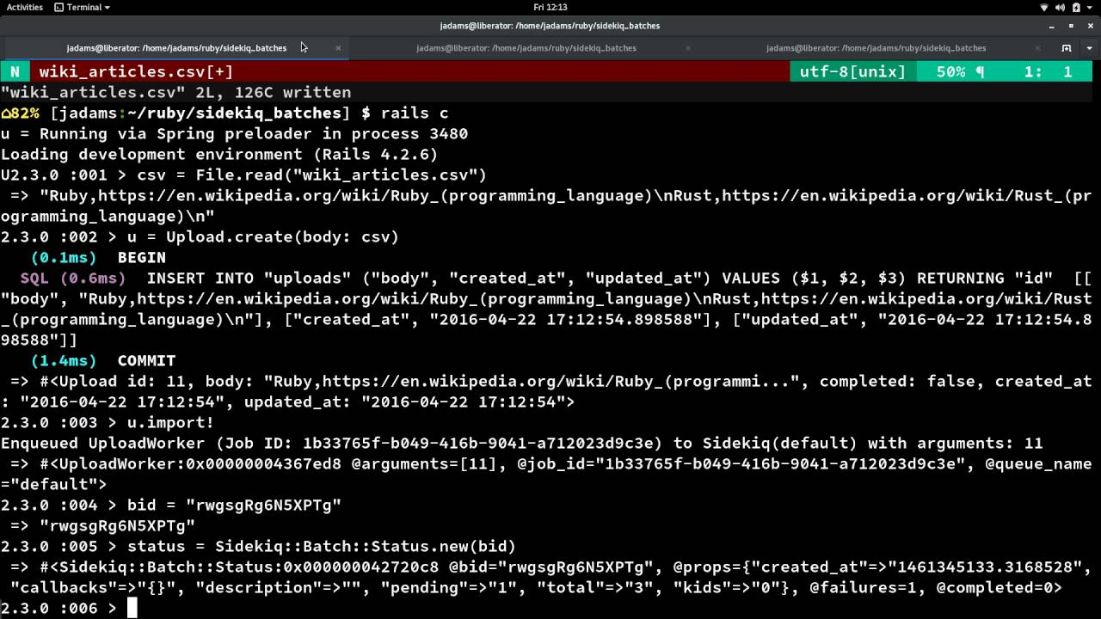Image resolution: width=1101 pixels, height=619 pixels.
Task: Close the middle terminal tab
Action: [687, 48]
